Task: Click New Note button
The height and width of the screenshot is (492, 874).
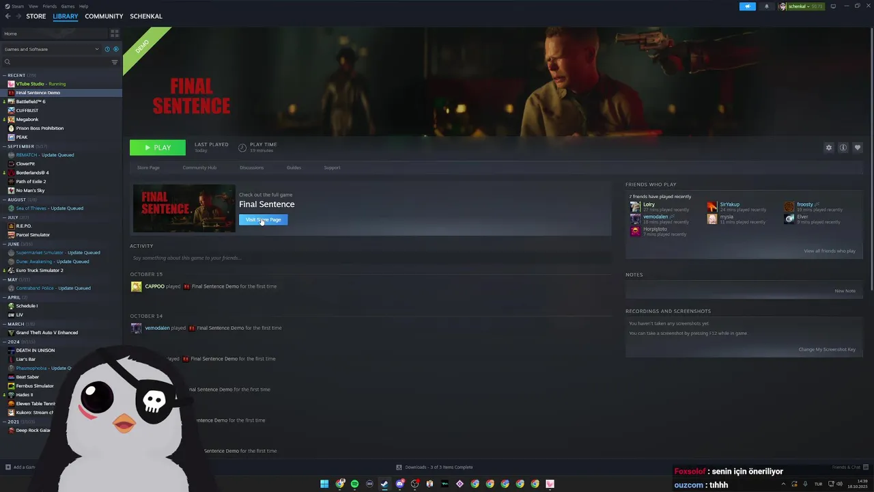Action: point(845,291)
